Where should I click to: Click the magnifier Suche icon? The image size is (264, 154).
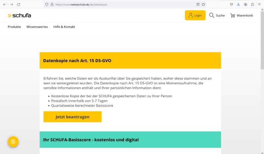[212, 15]
